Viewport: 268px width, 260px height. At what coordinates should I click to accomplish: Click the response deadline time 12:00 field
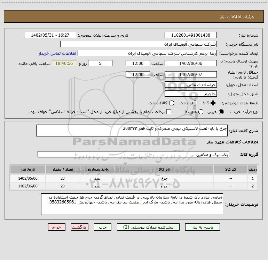click(138, 63)
